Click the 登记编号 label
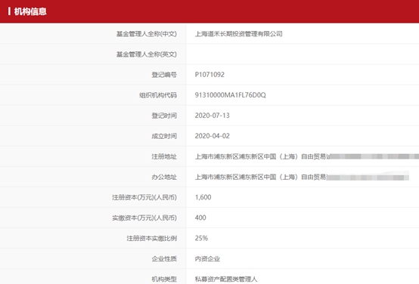This screenshot has height=284, width=419. pyautogui.click(x=164, y=75)
